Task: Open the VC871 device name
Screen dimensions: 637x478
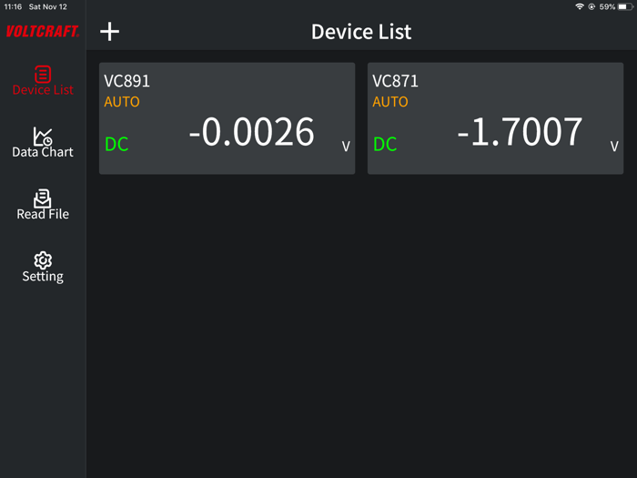Action: 396,81
